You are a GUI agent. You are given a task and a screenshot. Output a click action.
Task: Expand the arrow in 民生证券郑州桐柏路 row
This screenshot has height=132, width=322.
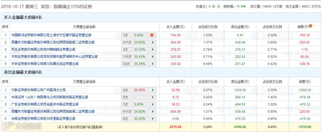tap(153, 50)
